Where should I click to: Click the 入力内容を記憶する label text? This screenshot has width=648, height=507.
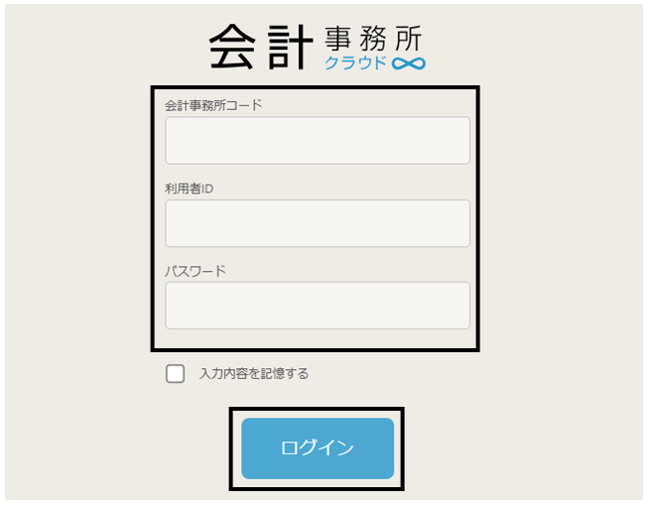click(x=254, y=373)
